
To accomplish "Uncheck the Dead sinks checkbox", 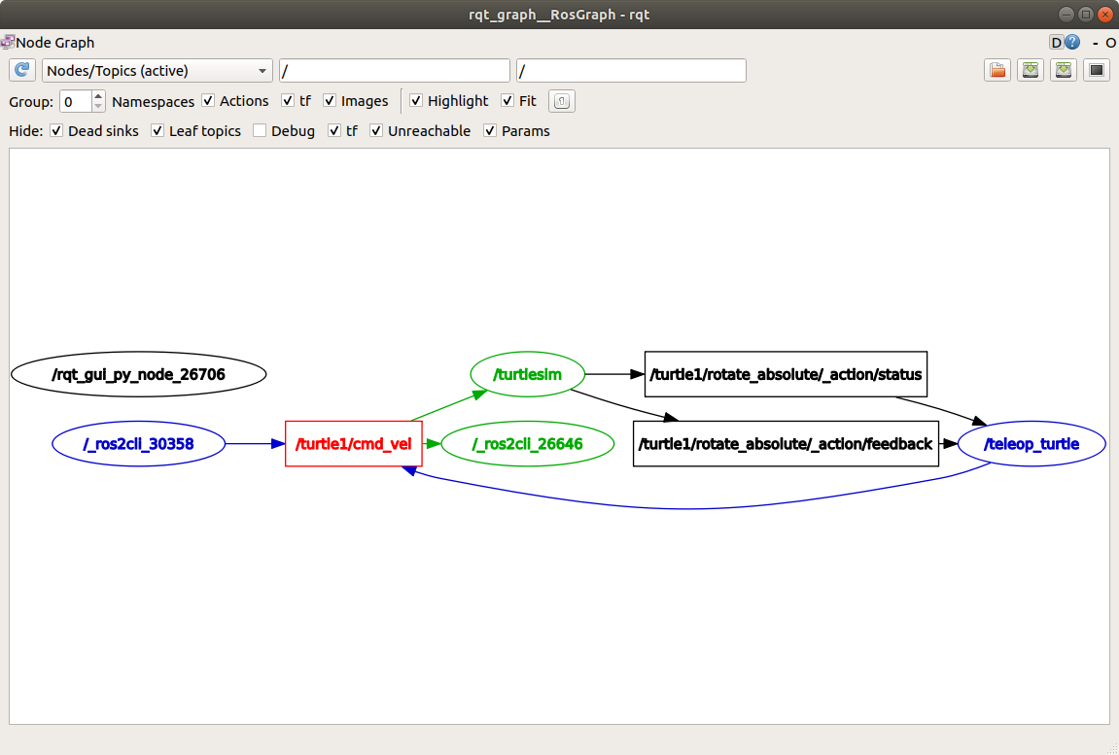I will tap(56, 131).
